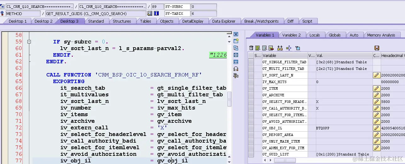Select the row selector for GT_SINGLE_FILTER_TAB
The height and width of the screenshot is (164, 405).
pyautogui.click(x=251, y=62)
